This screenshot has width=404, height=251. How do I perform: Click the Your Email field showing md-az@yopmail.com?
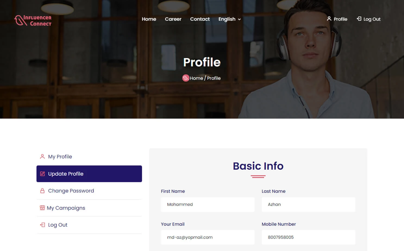pos(207,237)
